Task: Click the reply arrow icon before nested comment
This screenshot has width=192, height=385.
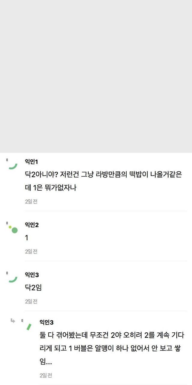Action: [x=13, y=321]
